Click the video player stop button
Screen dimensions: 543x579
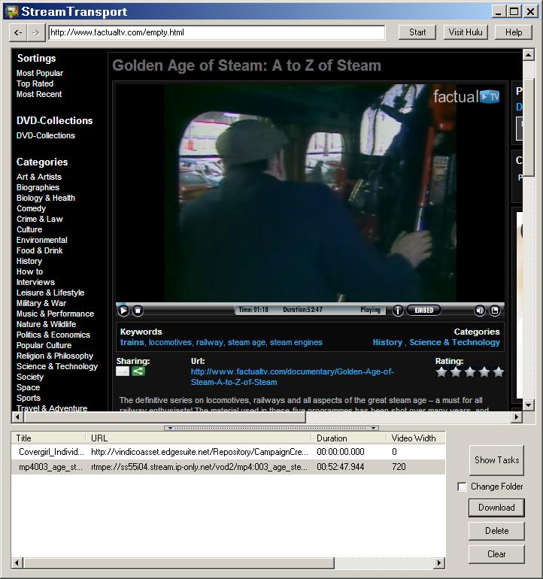pos(138,311)
